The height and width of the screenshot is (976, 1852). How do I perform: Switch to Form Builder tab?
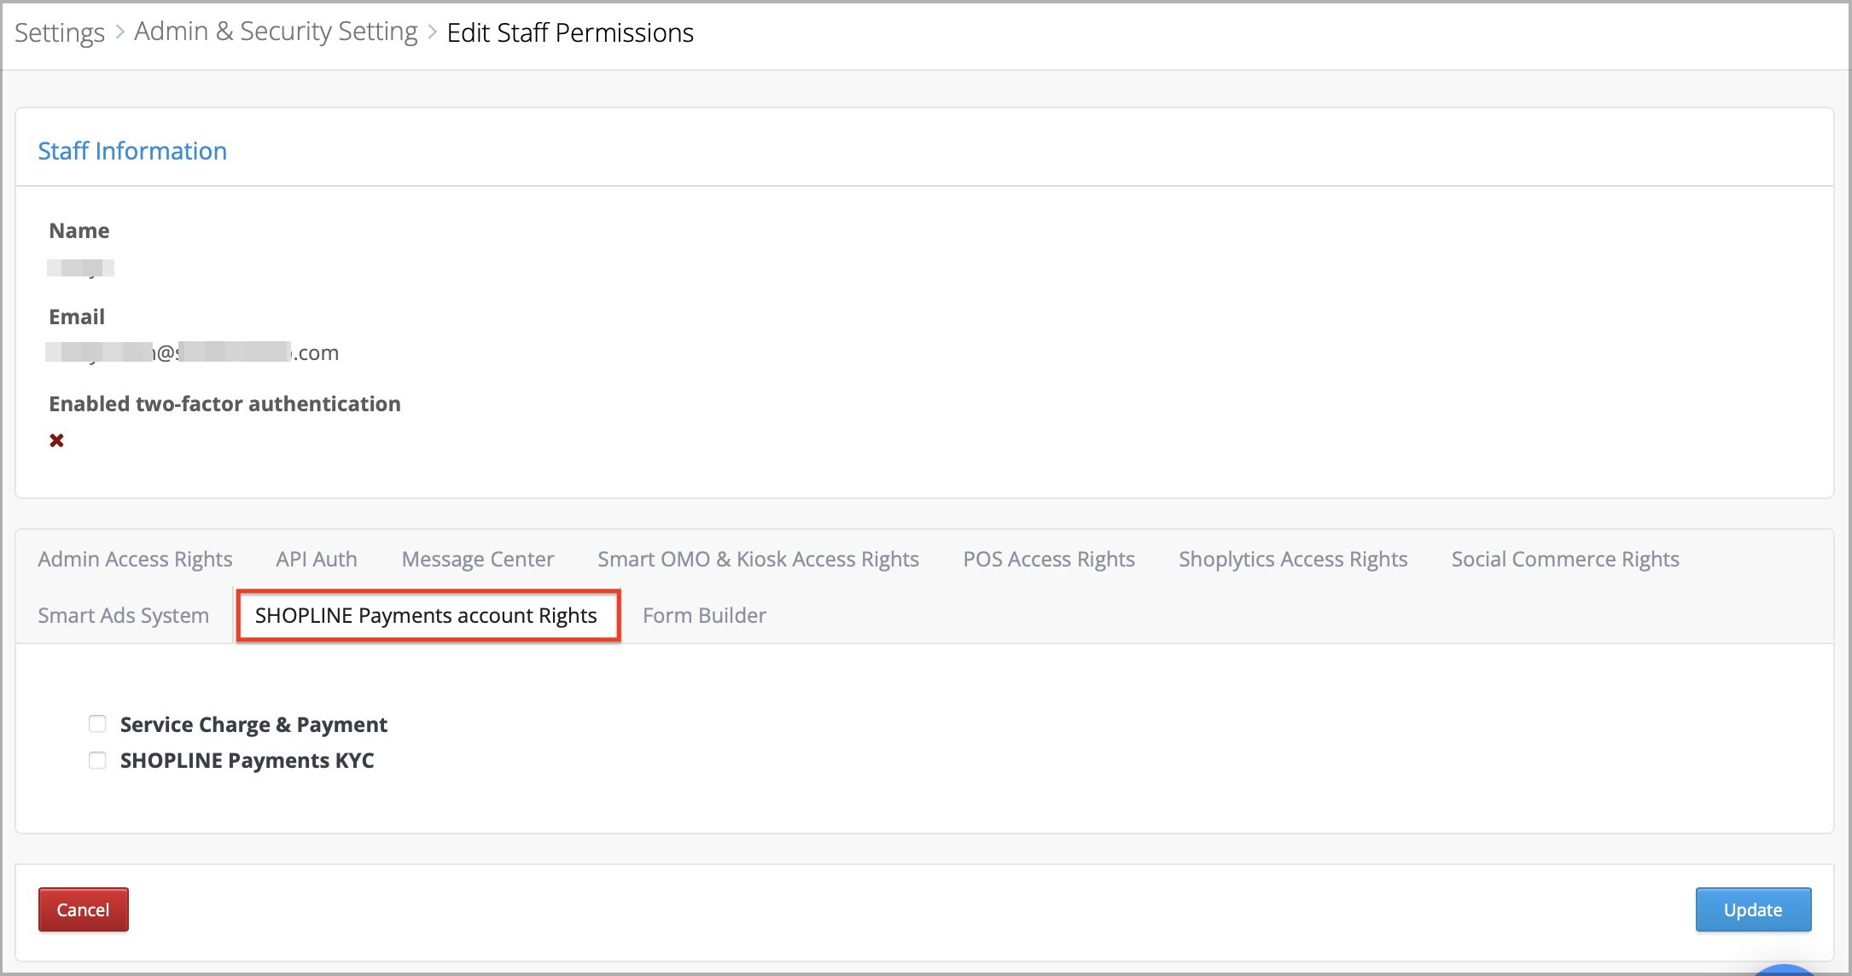[703, 615]
